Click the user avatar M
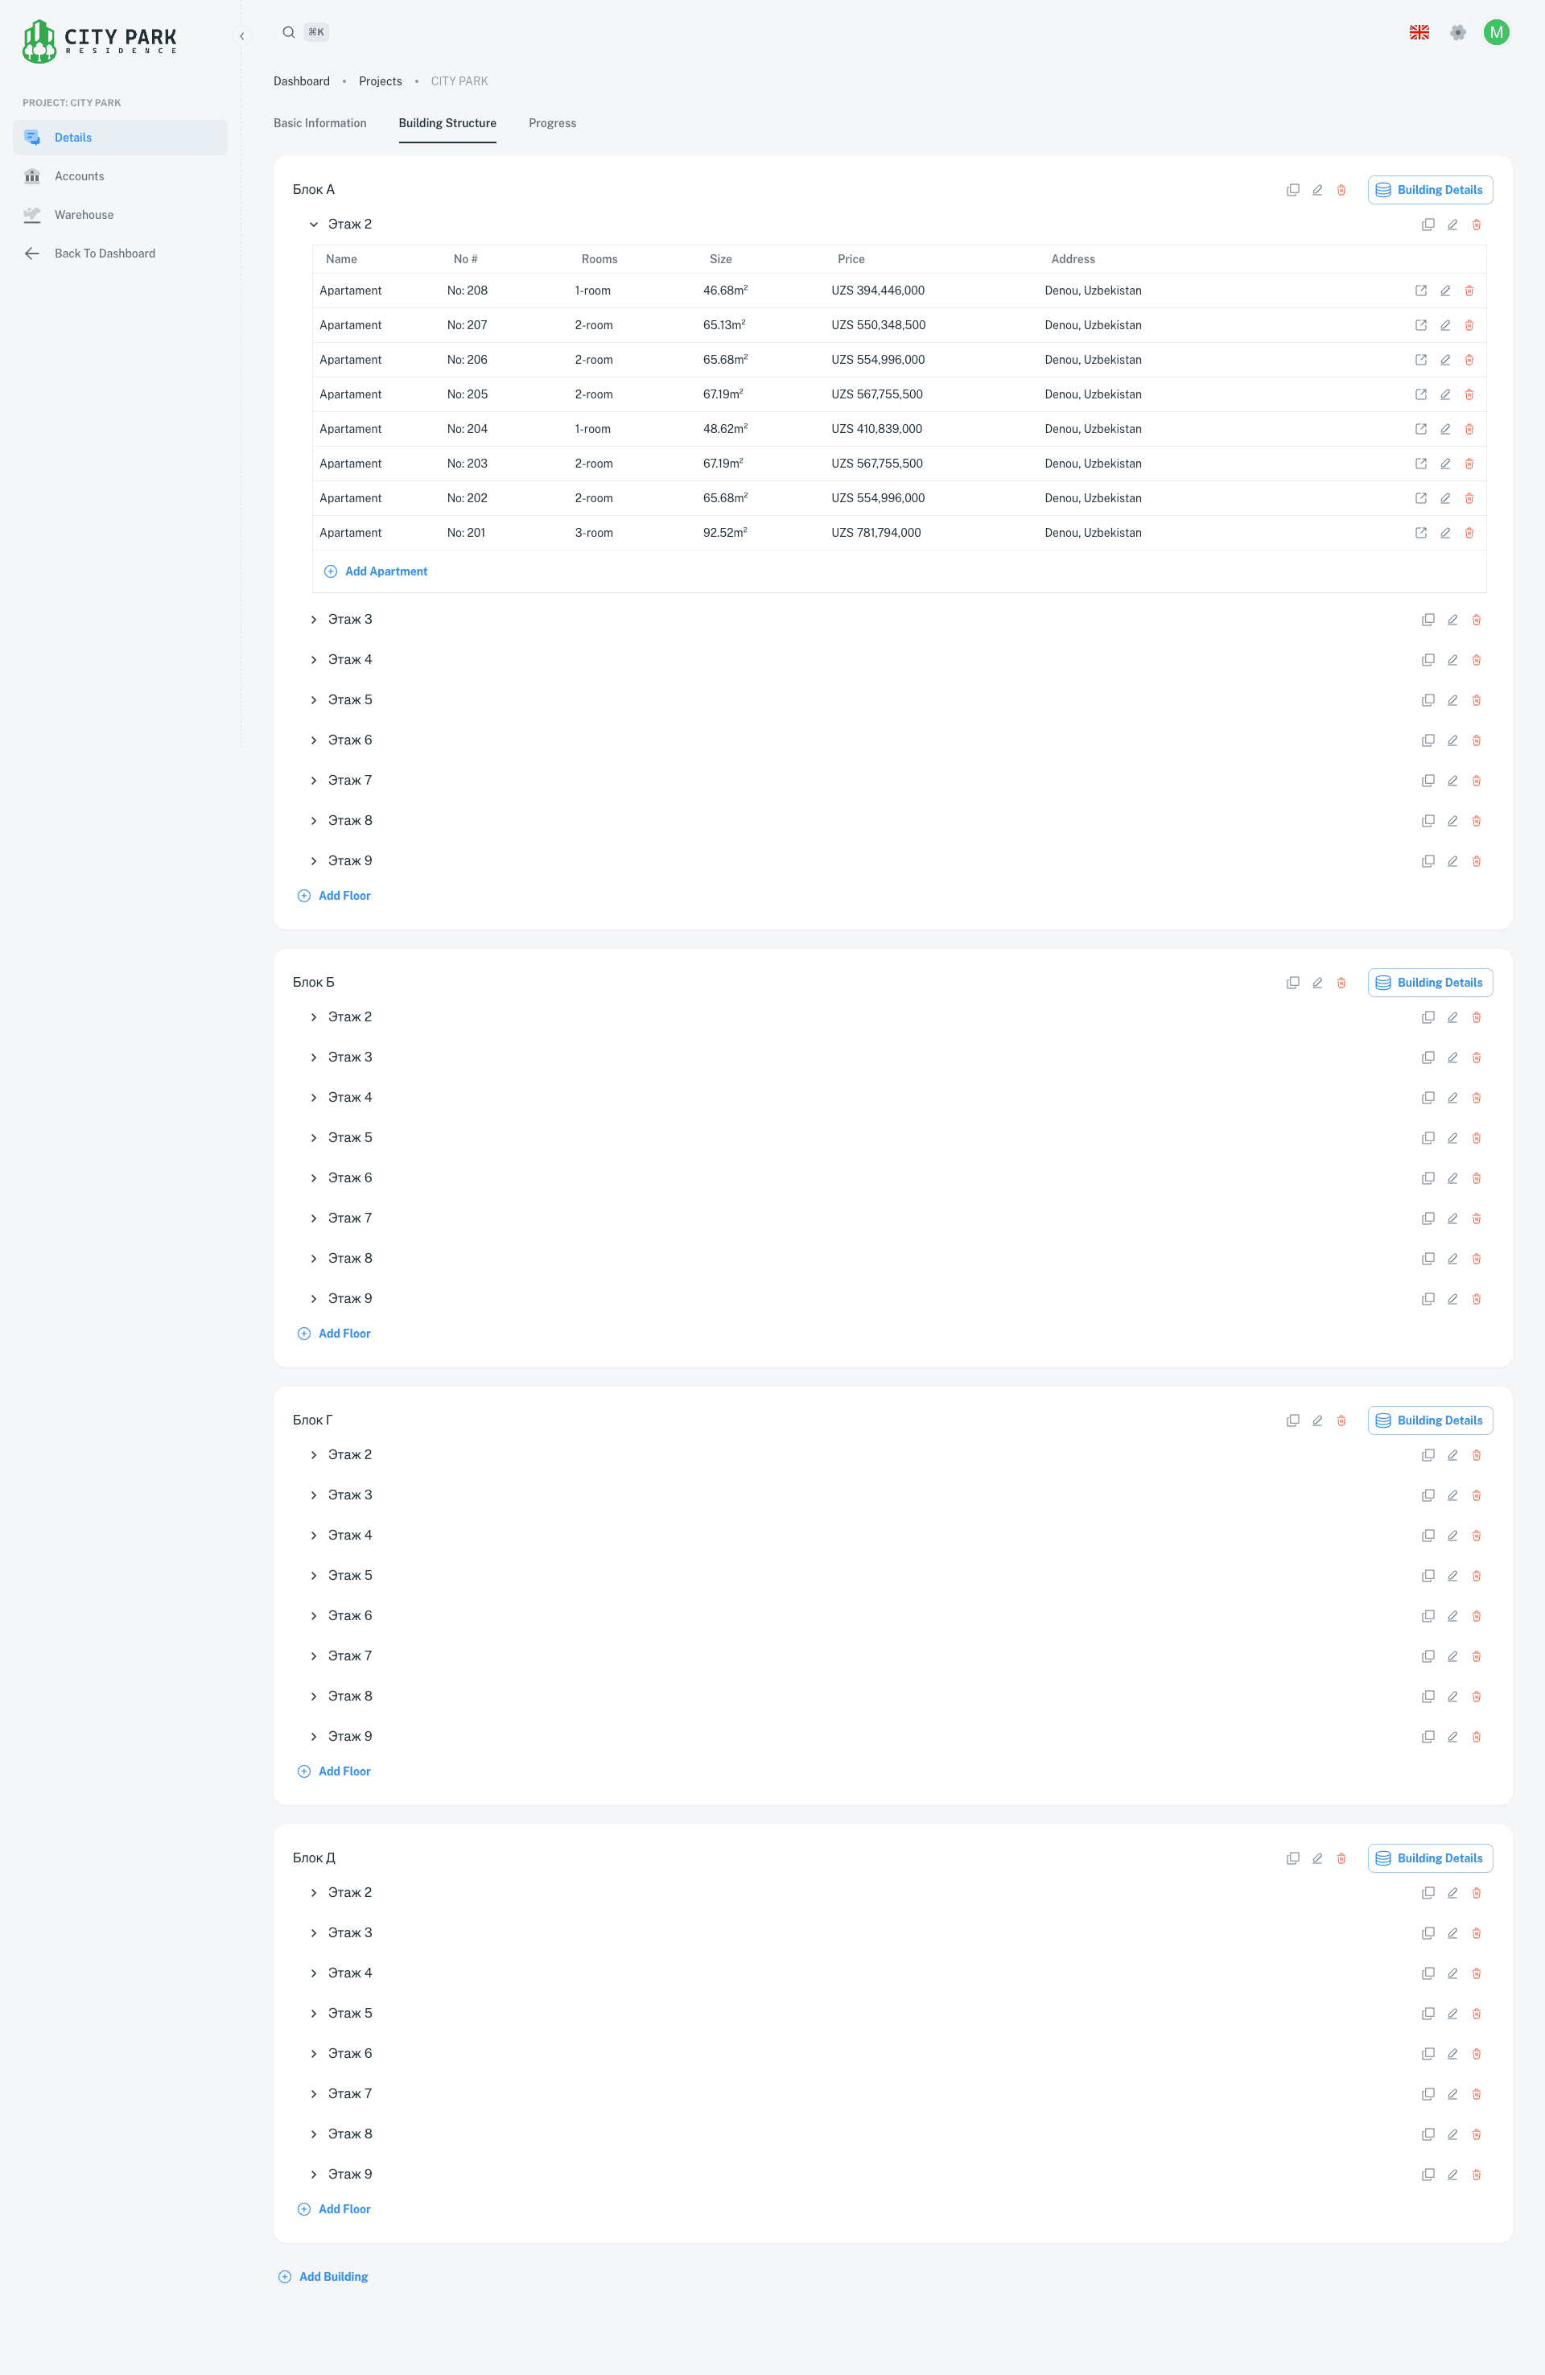 pos(1495,32)
